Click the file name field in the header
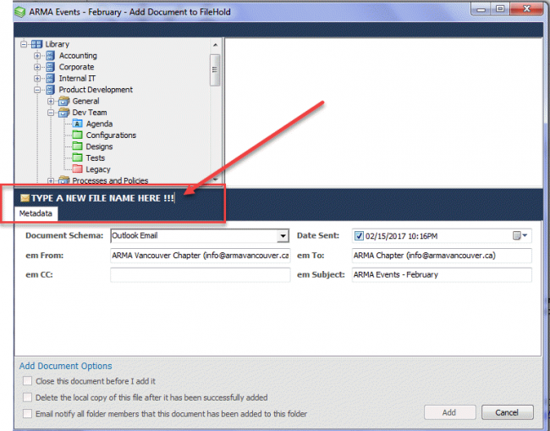 tap(102, 198)
